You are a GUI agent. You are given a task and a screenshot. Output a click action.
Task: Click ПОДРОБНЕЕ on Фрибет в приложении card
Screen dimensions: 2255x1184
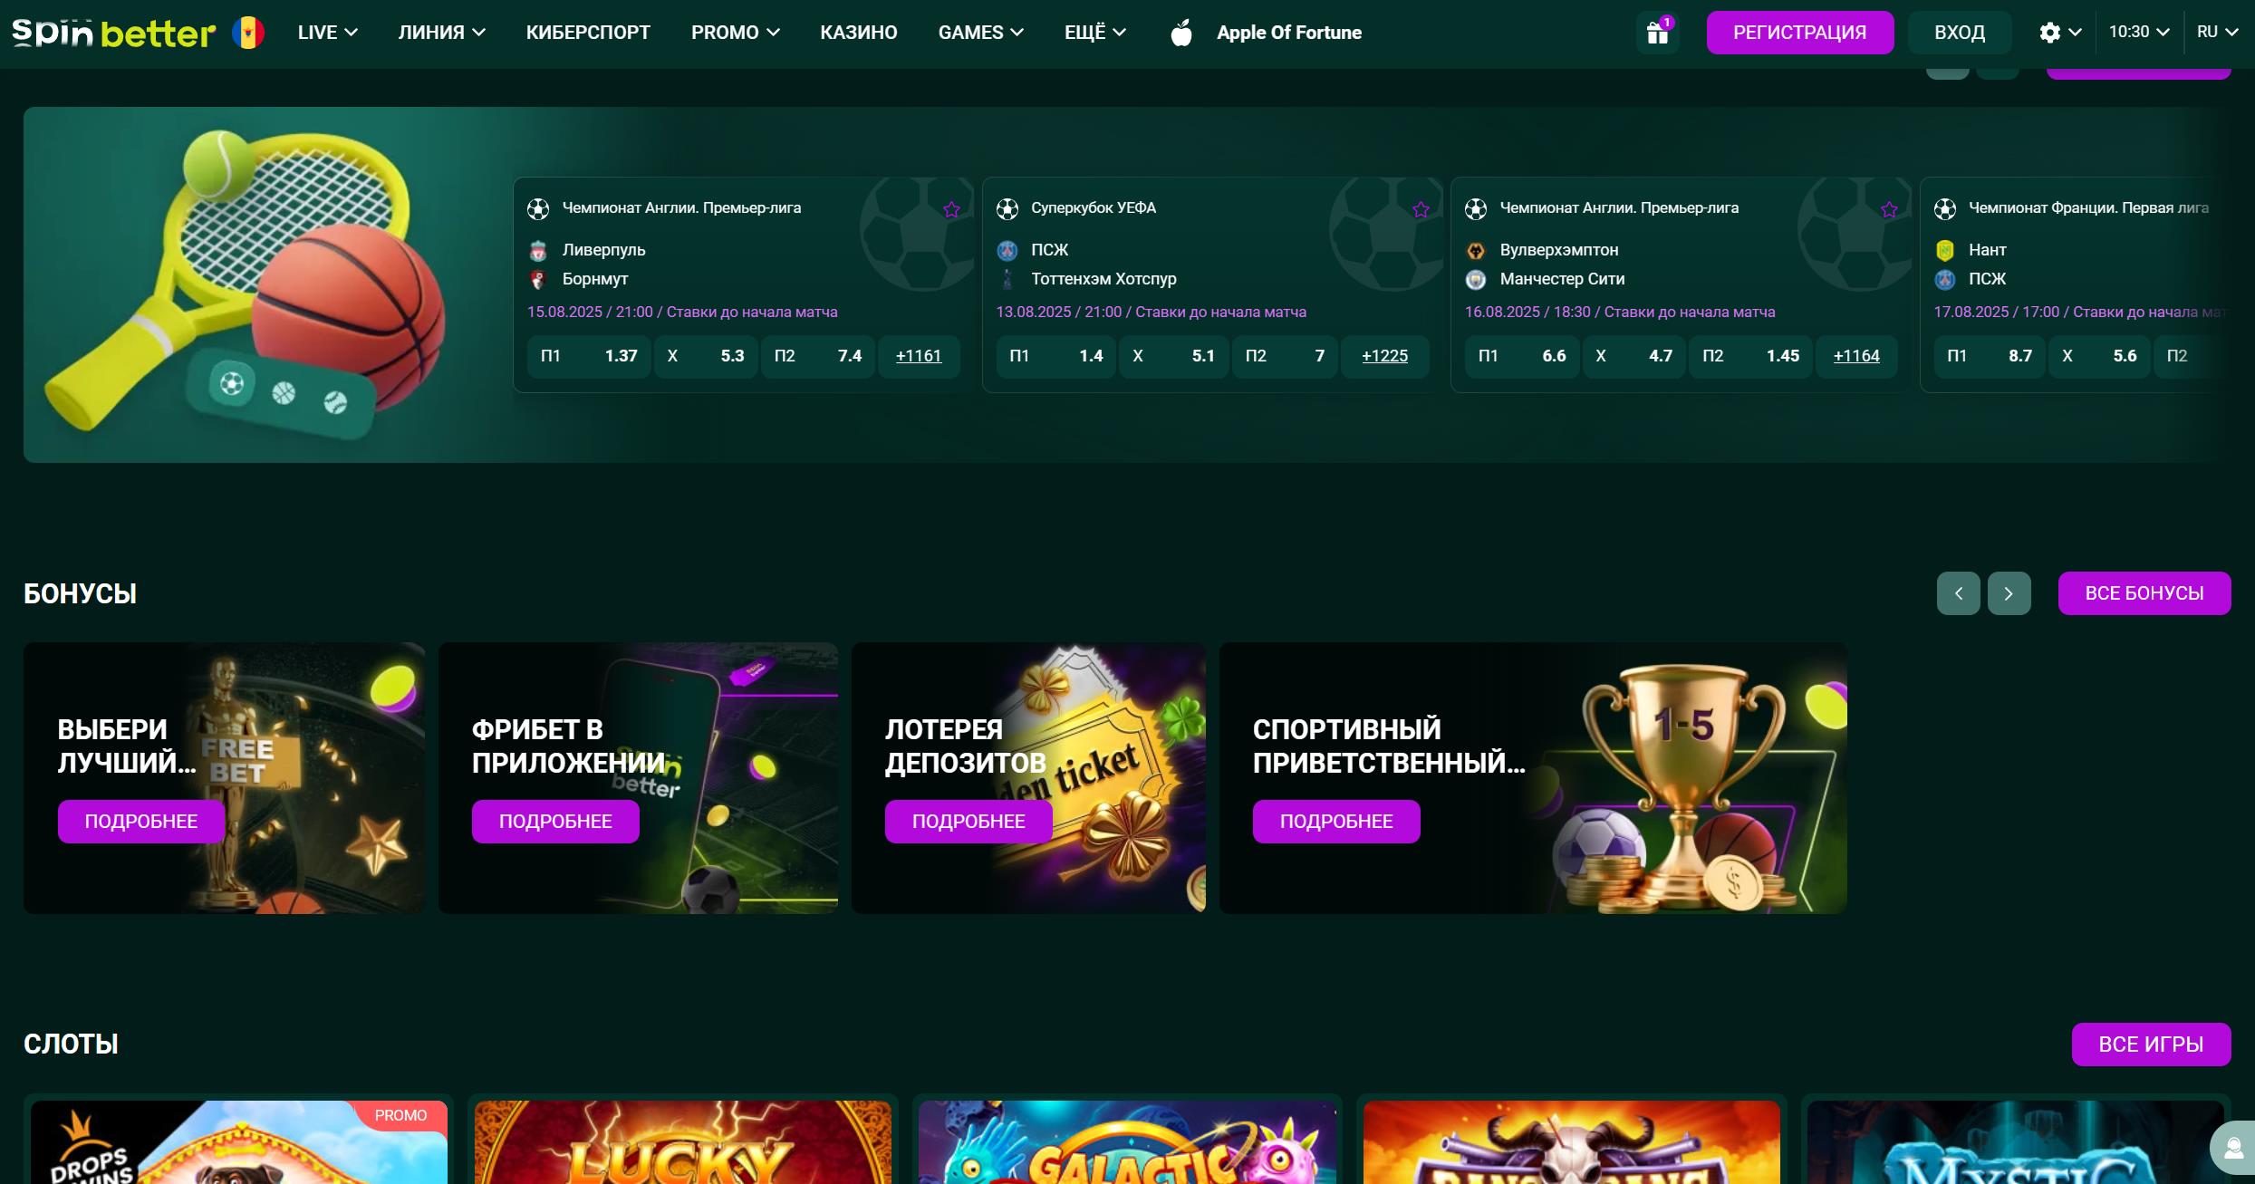click(x=555, y=822)
